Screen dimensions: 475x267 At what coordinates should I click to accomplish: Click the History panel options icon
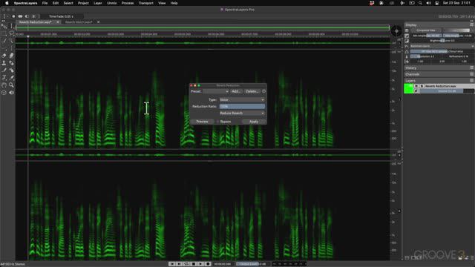472,67
